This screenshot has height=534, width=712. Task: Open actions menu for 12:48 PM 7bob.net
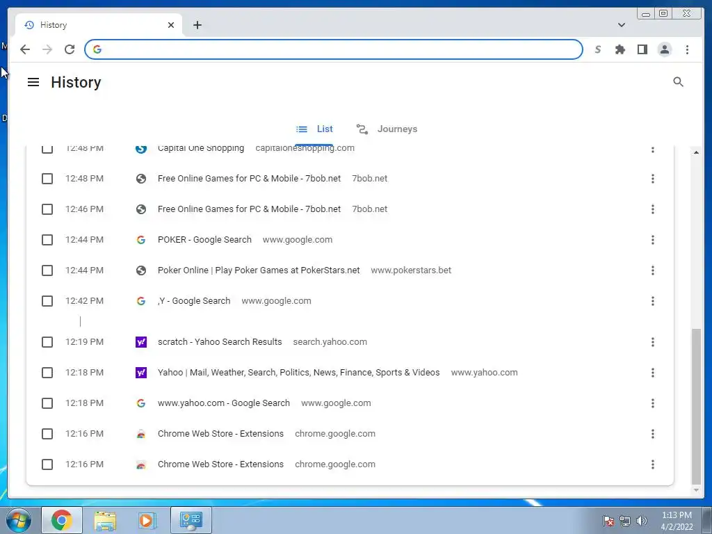pos(652,179)
